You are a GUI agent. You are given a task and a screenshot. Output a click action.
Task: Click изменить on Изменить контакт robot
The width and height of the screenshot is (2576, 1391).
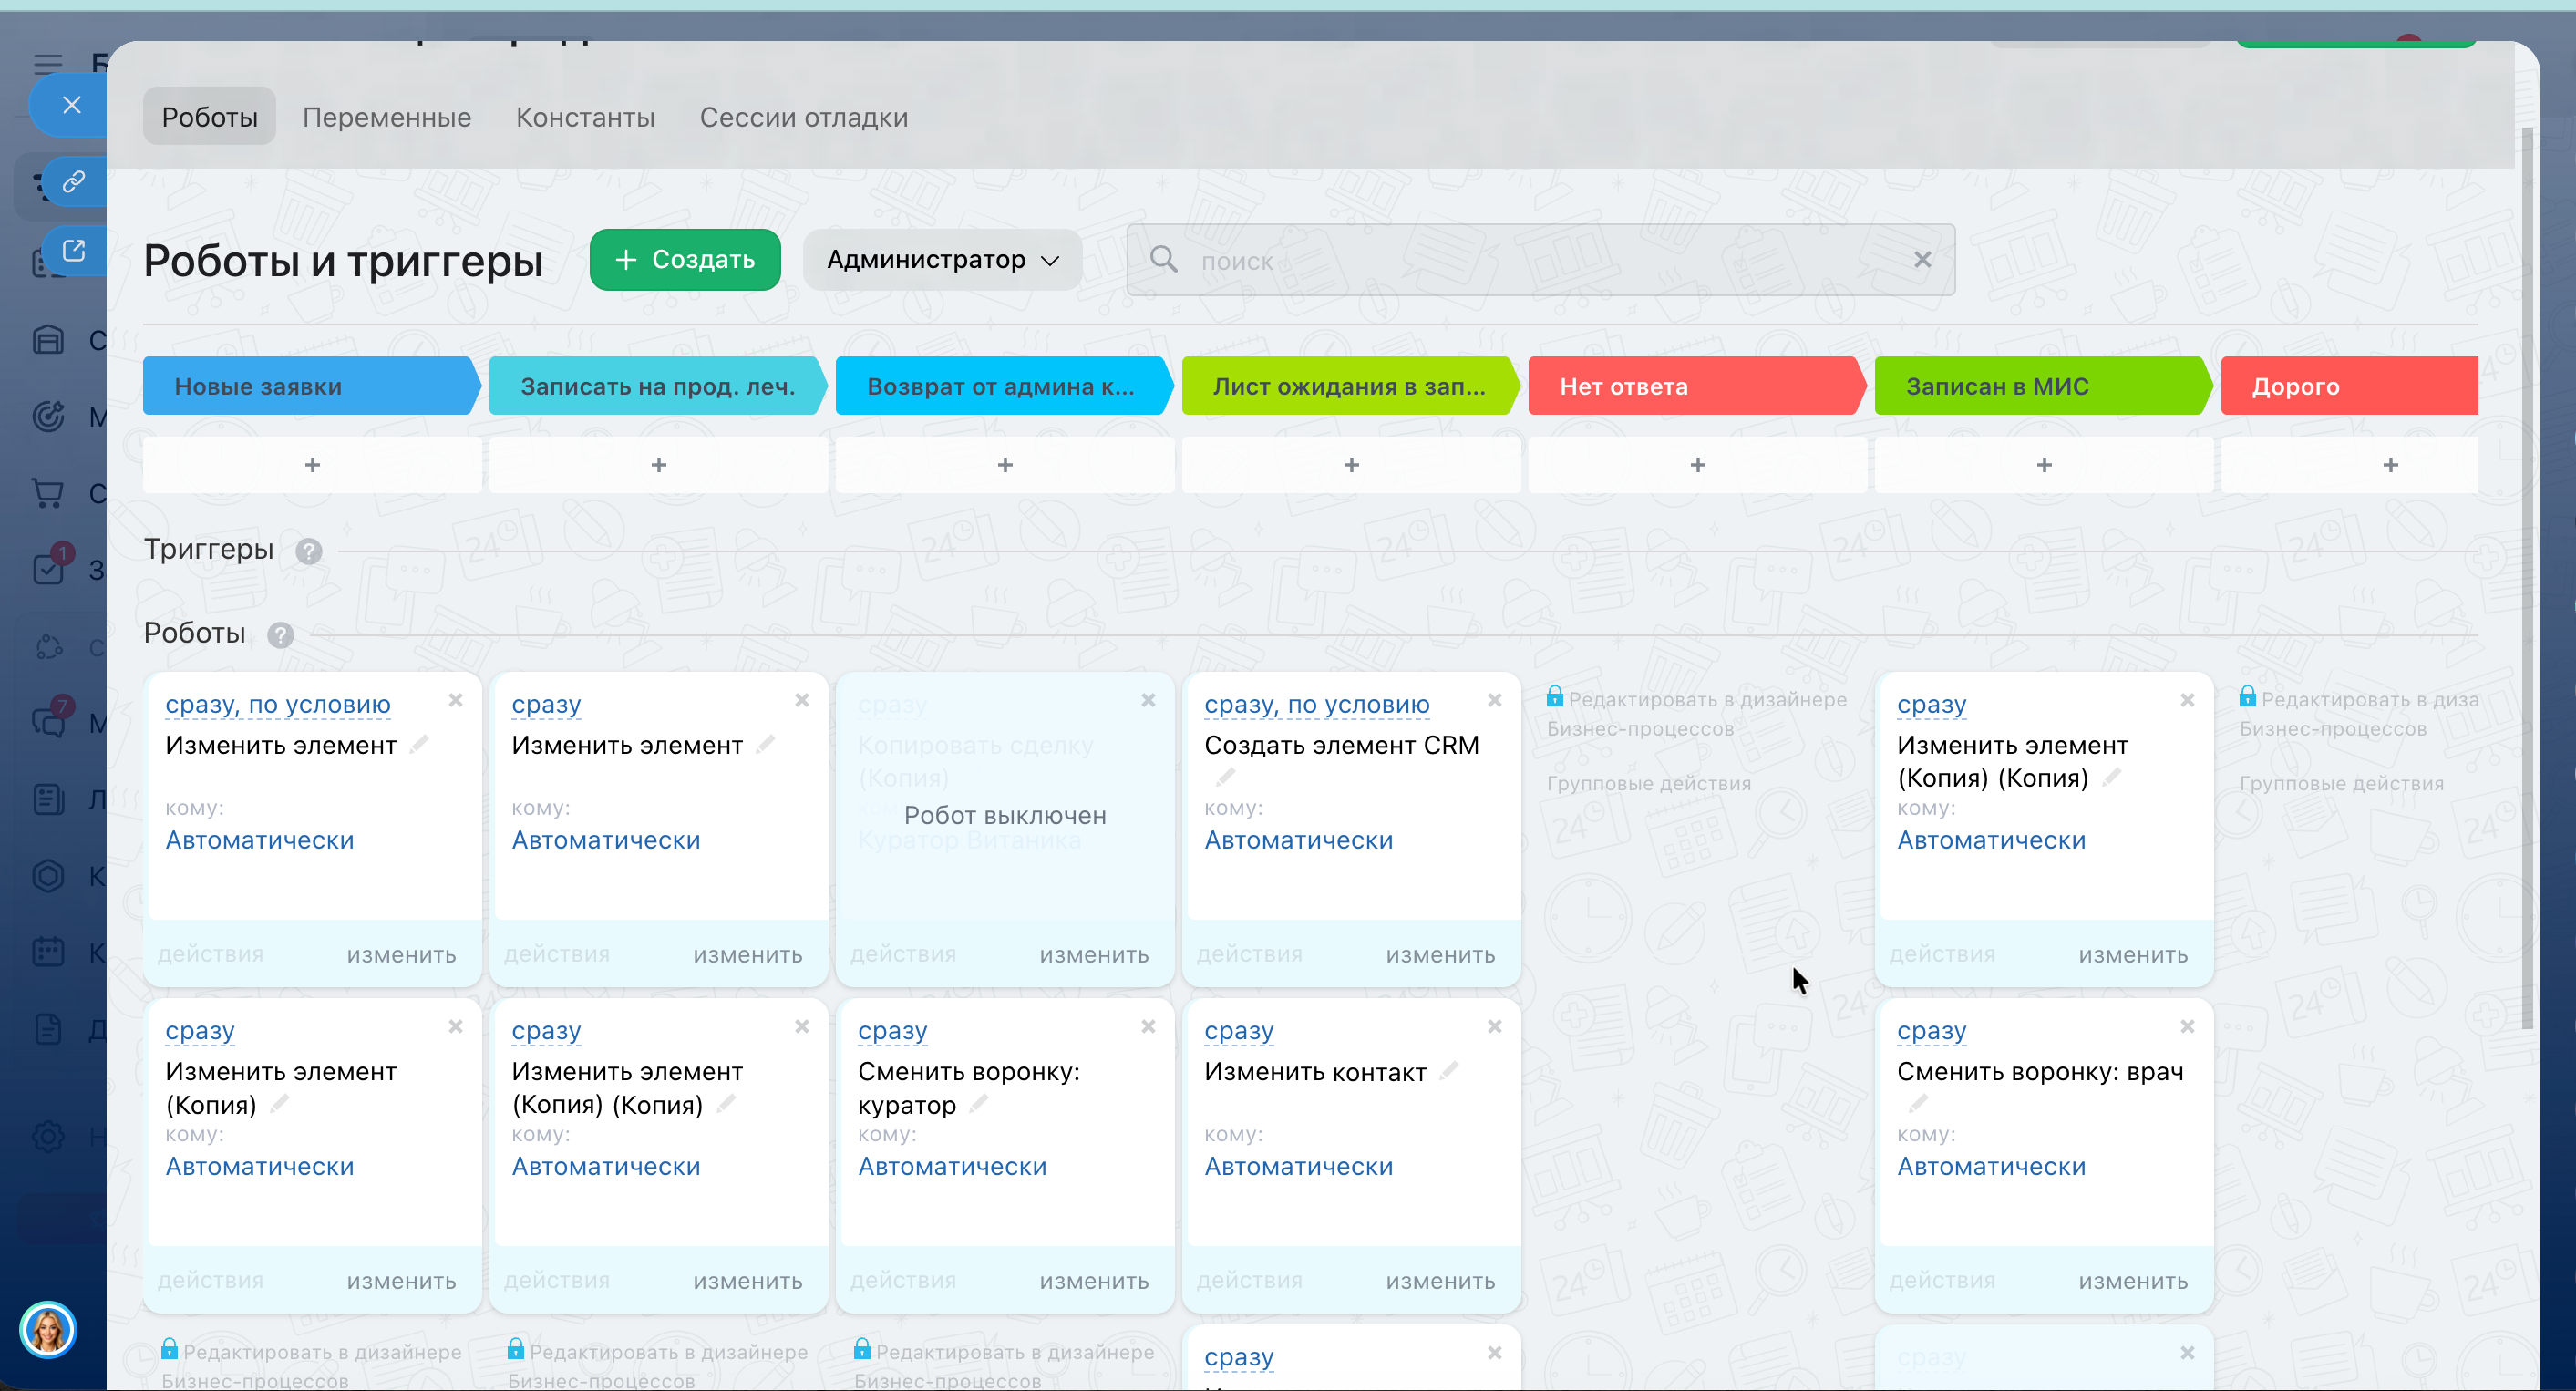pyautogui.click(x=1439, y=1281)
